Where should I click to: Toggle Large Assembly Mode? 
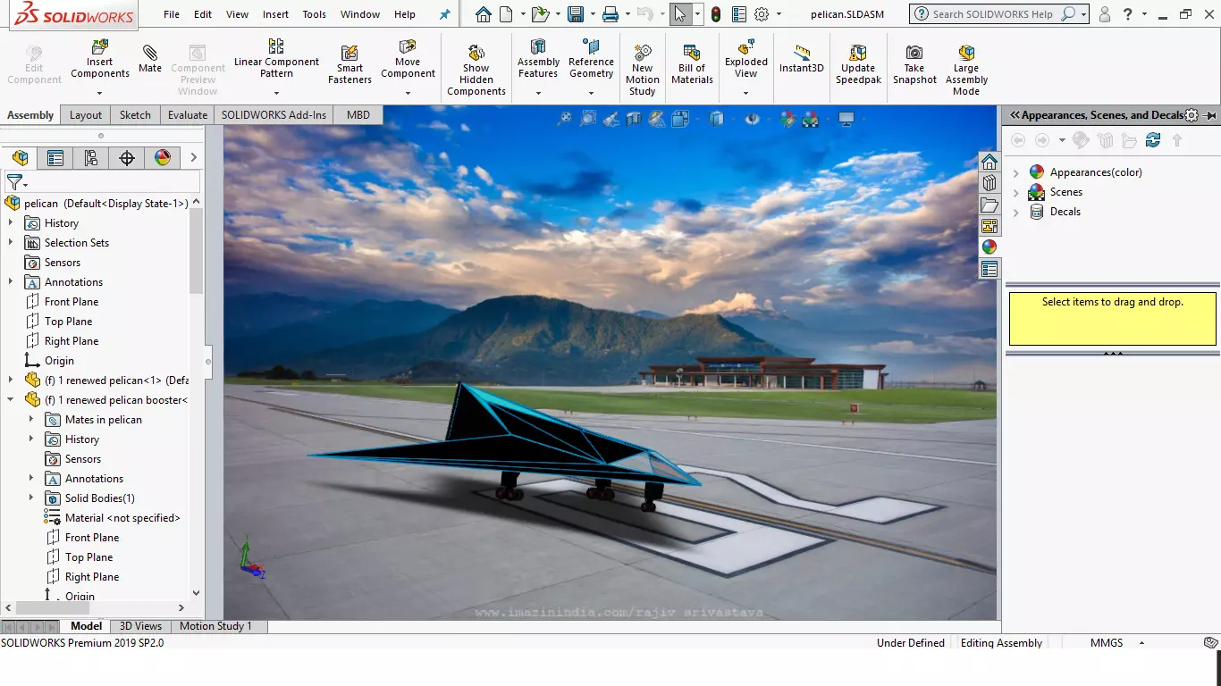(x=966, y=70)
